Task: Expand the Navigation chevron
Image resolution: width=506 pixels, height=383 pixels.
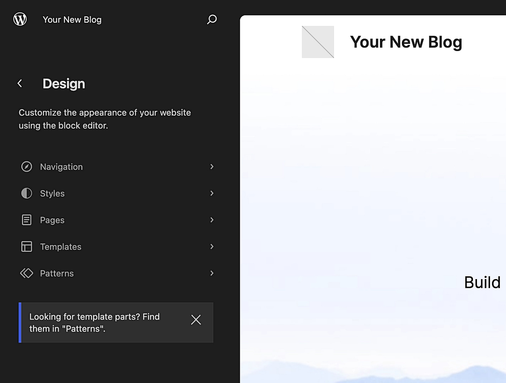Action: (x=212, y=167)
